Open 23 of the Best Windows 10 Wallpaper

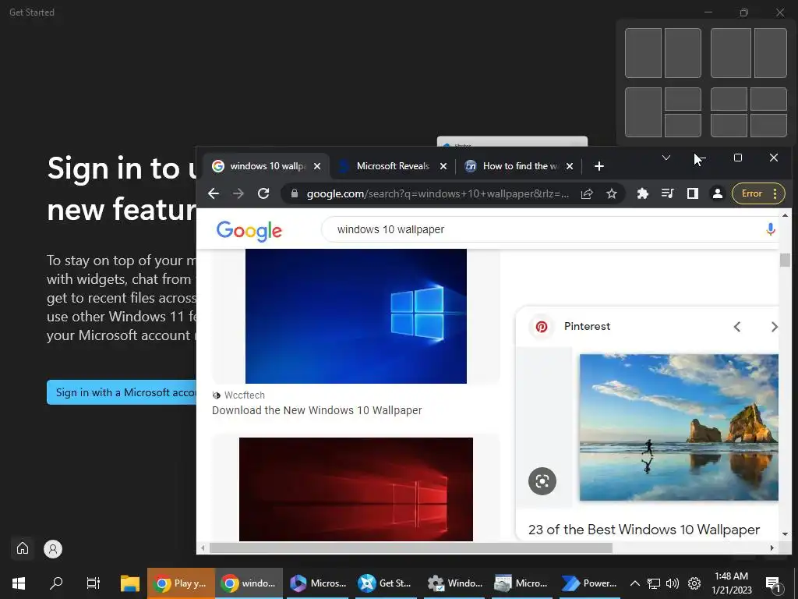pyautogui.click(x=644, y=530)
